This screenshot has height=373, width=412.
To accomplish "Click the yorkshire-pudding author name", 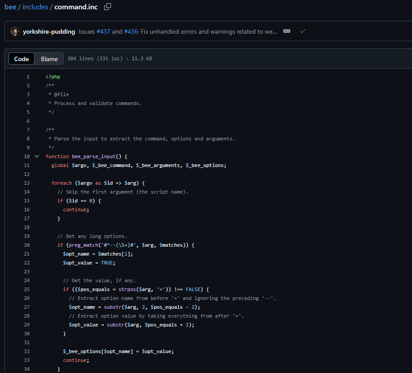I will (49, 31).
